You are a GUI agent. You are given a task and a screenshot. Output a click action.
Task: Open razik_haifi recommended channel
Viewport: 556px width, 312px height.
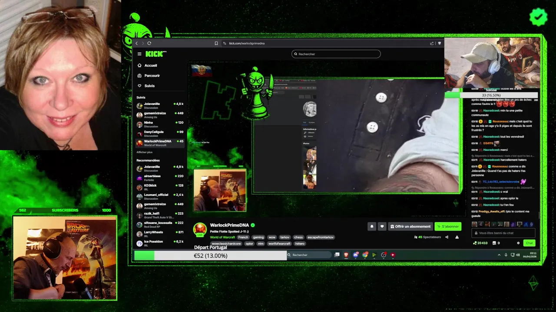pos(160,215)
